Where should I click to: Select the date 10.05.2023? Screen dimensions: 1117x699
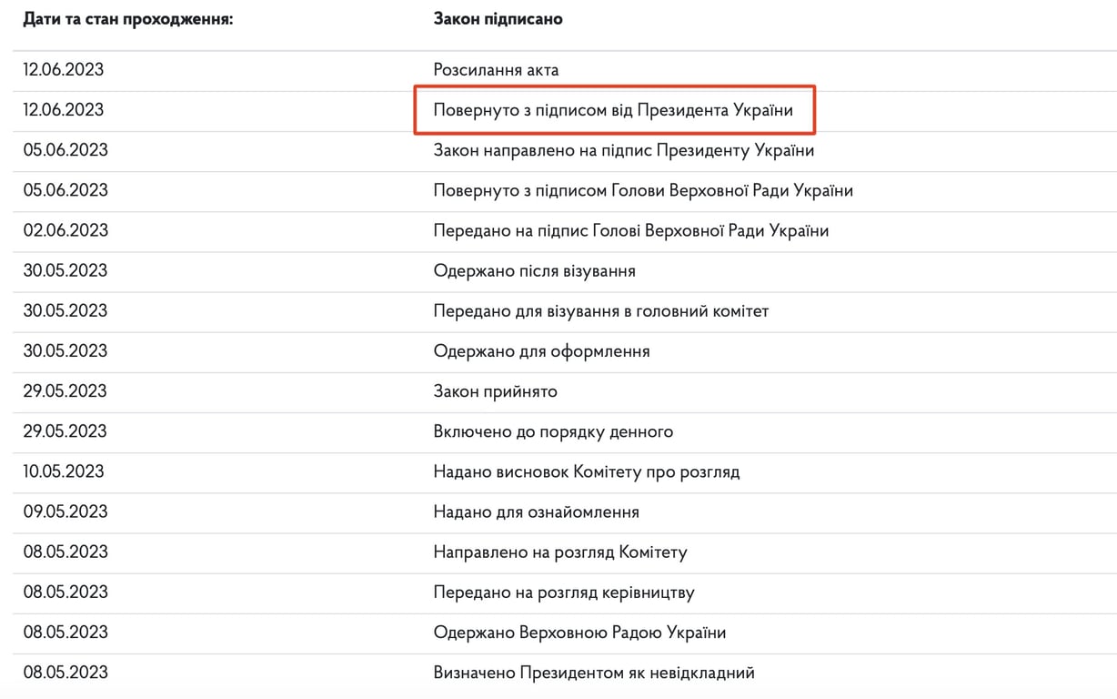[64, 471]
